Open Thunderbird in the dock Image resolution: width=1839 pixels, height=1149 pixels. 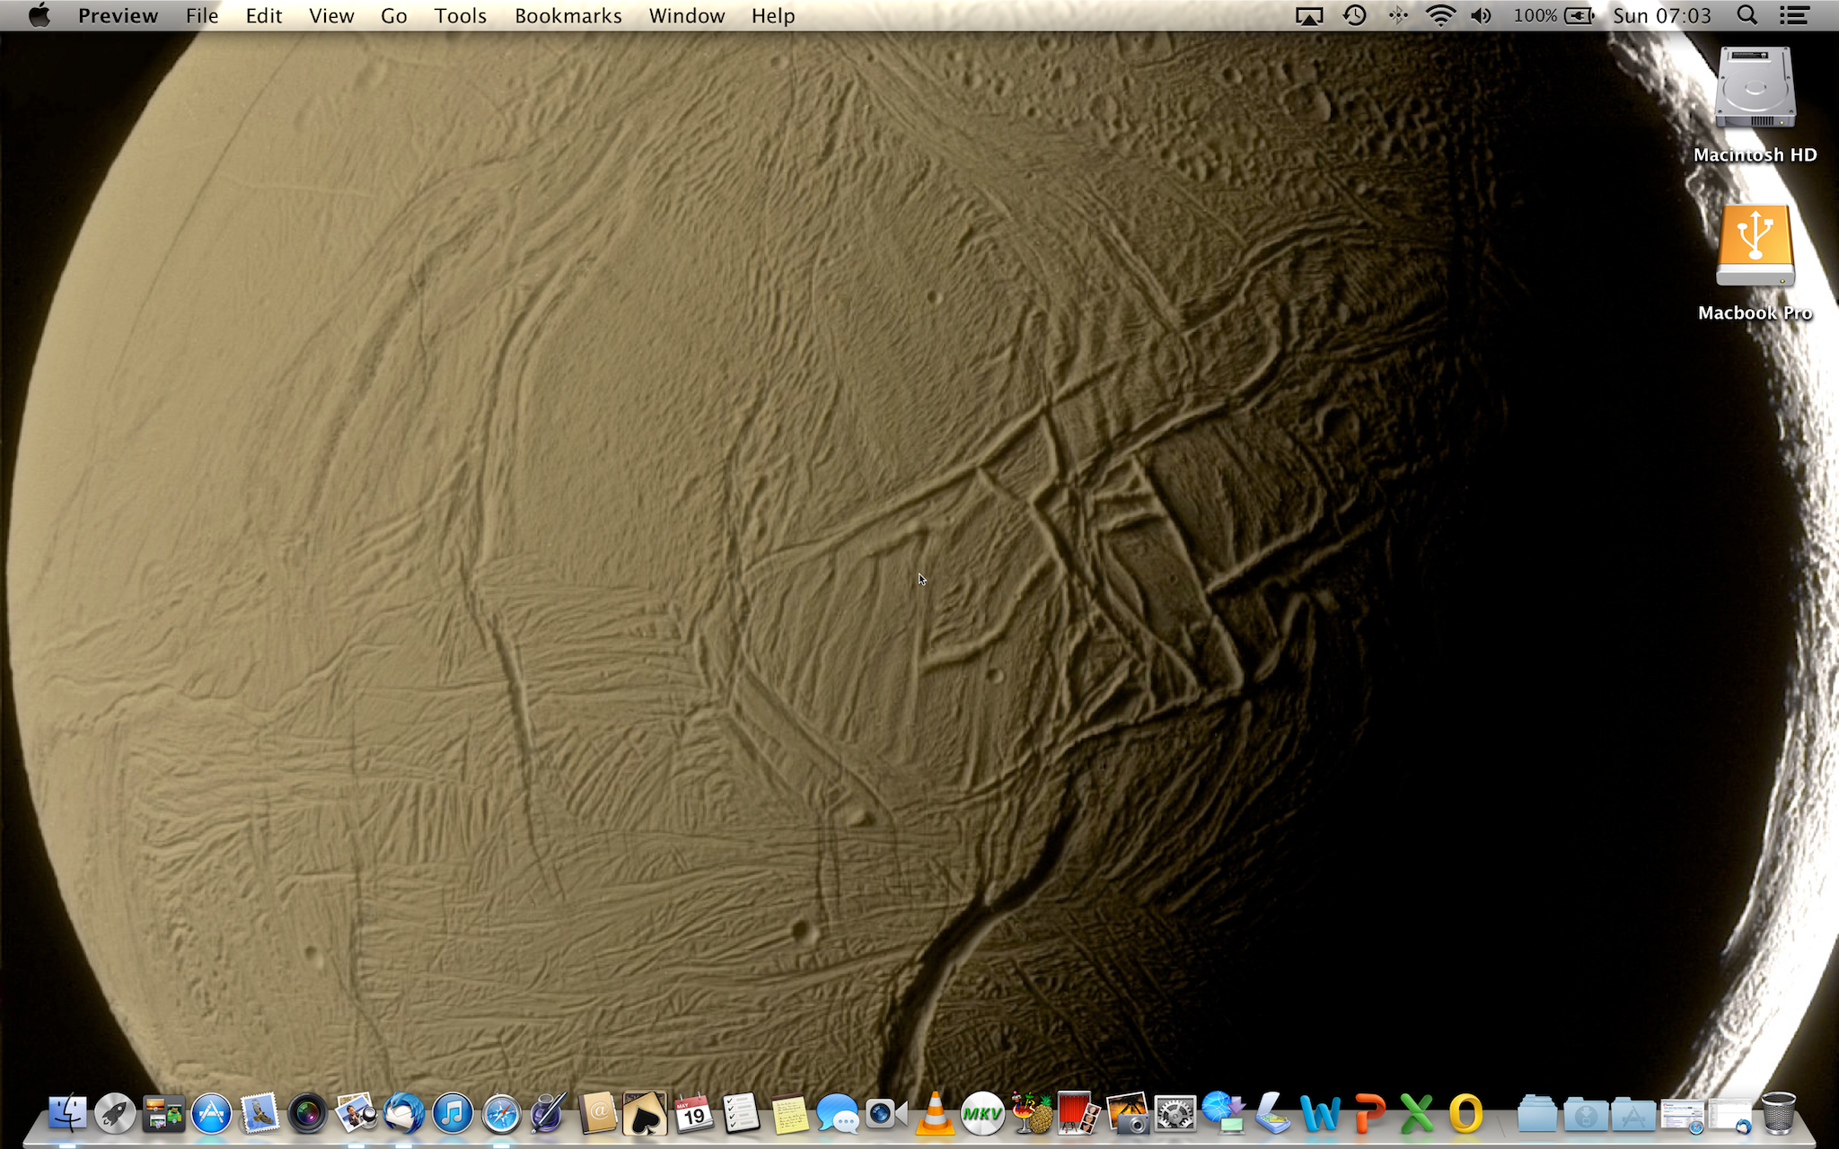404,1114
